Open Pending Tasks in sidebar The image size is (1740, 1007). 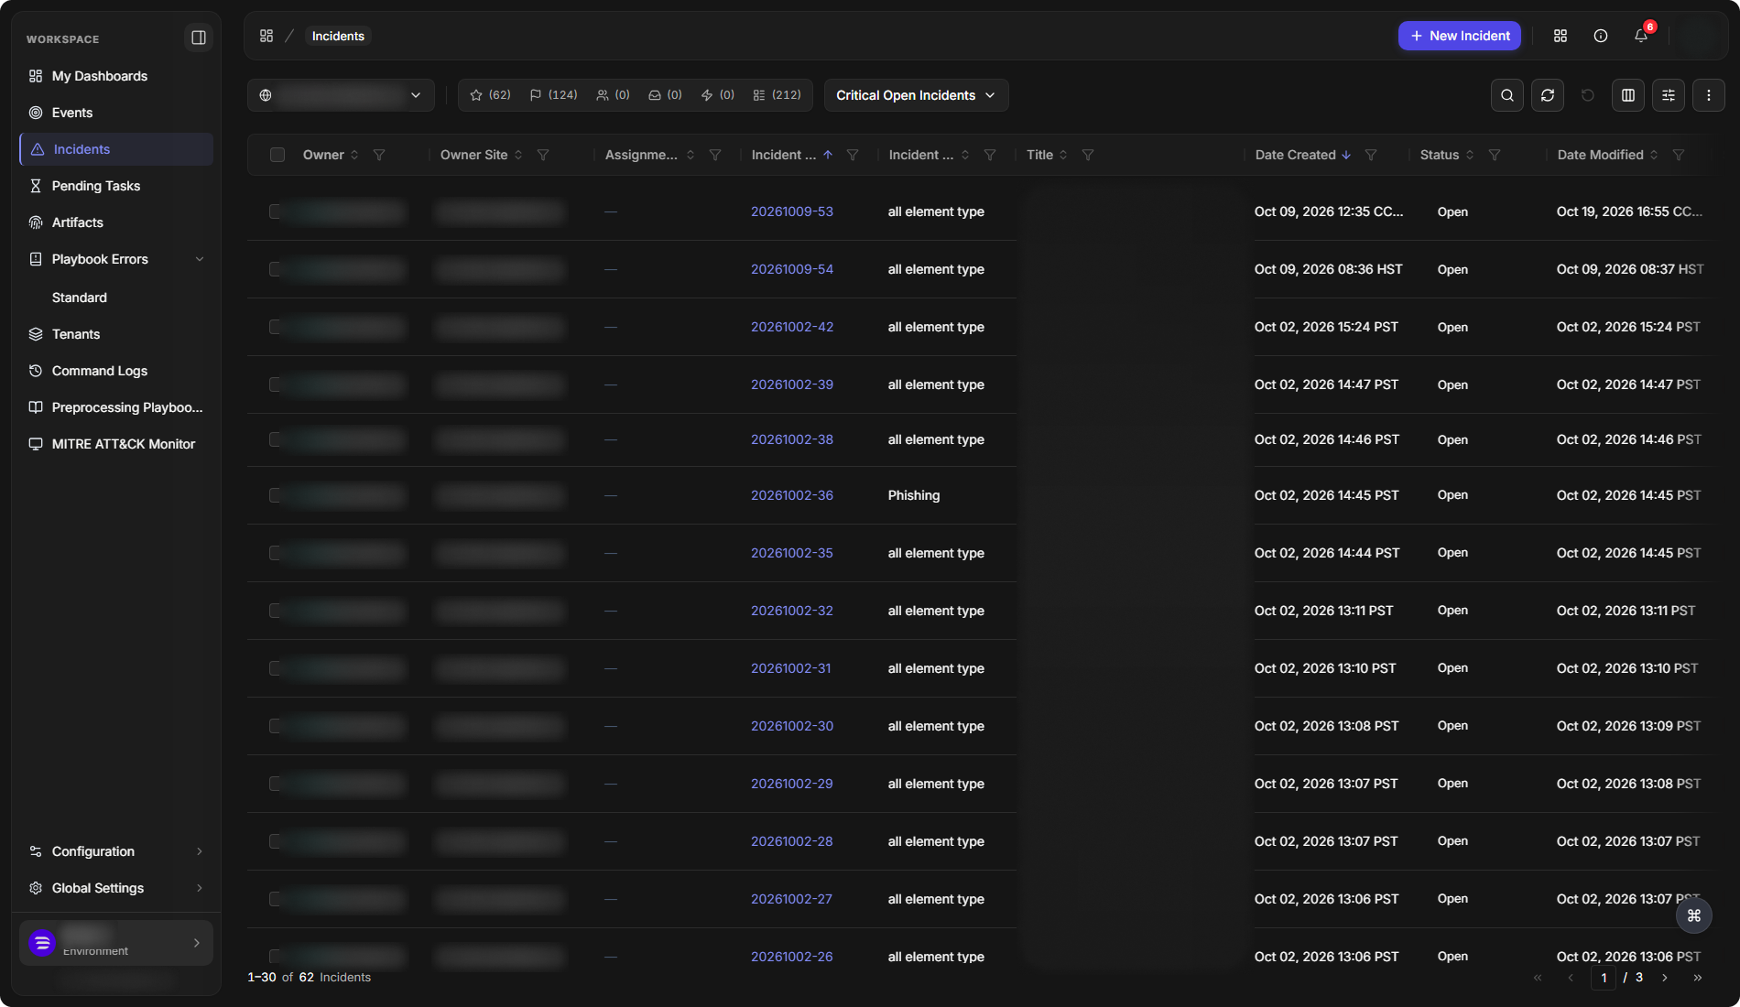[x=116, y=186]
